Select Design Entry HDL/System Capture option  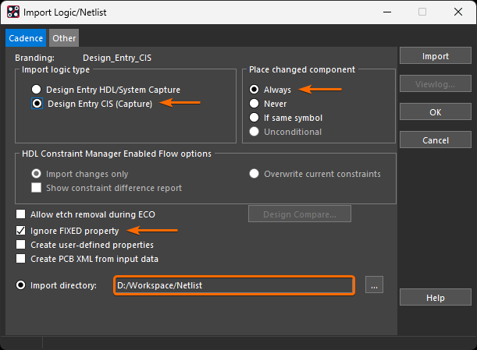36,90
